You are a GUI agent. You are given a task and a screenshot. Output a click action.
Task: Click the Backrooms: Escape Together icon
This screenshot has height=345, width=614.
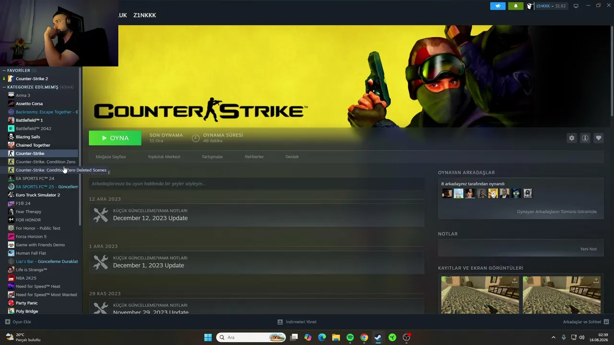click(x=11, y=112)
